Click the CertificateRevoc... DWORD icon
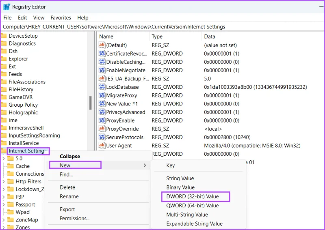This screenshot has width=325, height=230. [x=102, y=54]
